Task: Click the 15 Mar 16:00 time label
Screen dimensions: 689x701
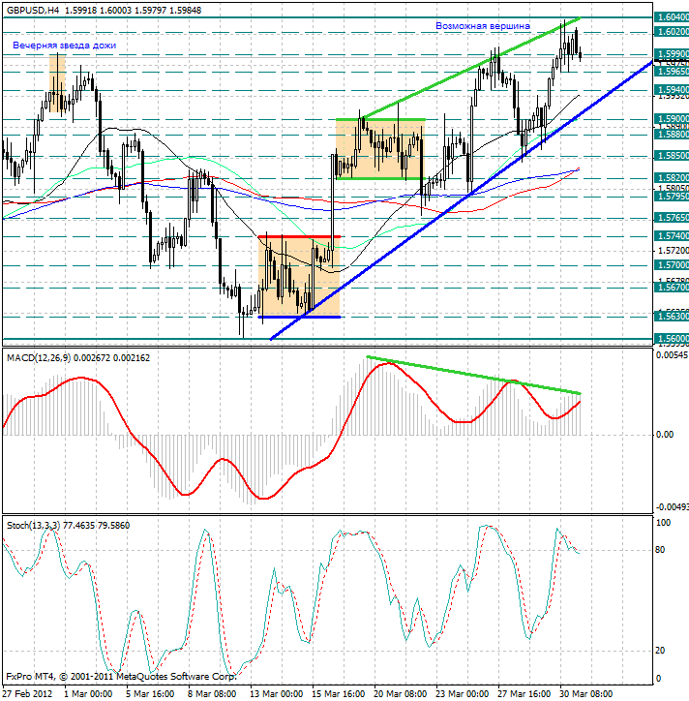Action: point(339,694)
